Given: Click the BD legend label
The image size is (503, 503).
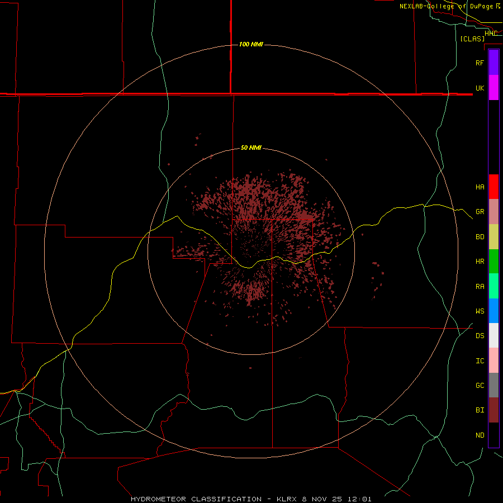Looking at the screenshot, I should tap(480, 237).
